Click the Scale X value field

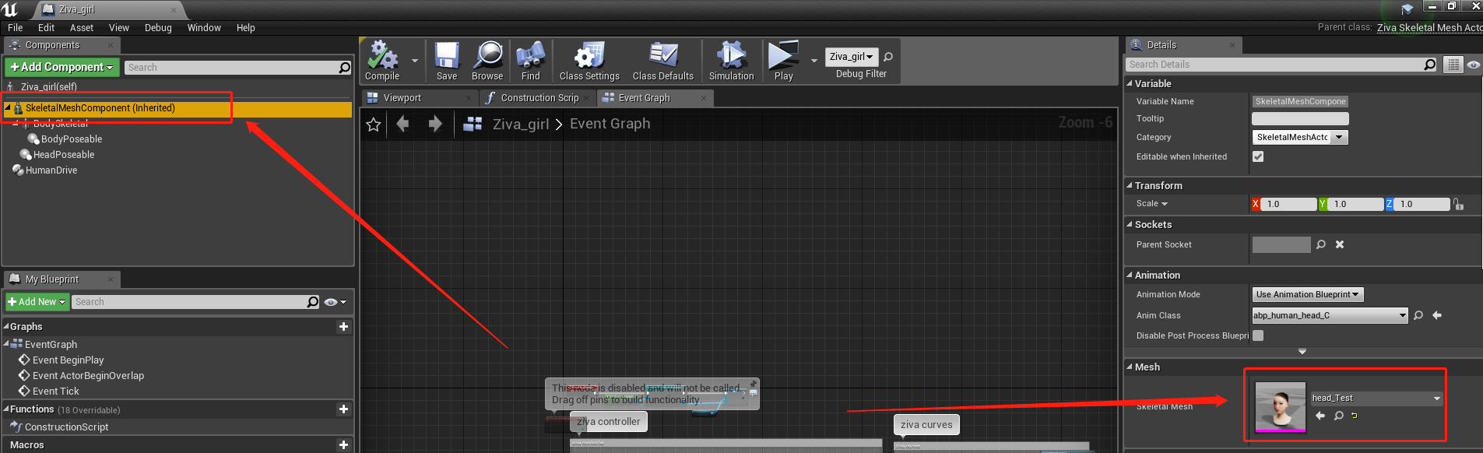click(x=1288, y=204)
